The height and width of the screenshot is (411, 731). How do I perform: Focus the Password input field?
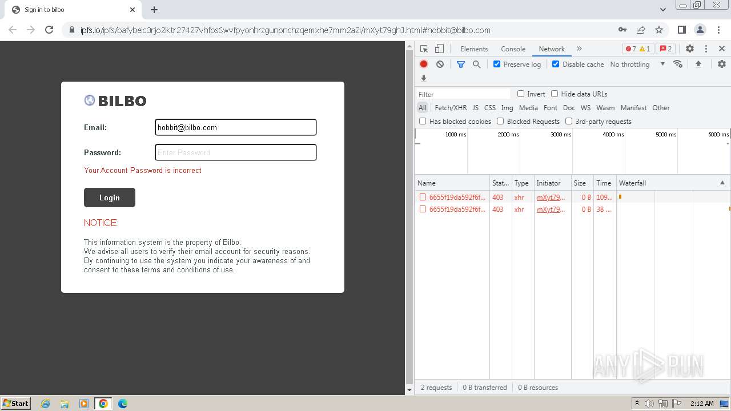[x=236, y=152]
